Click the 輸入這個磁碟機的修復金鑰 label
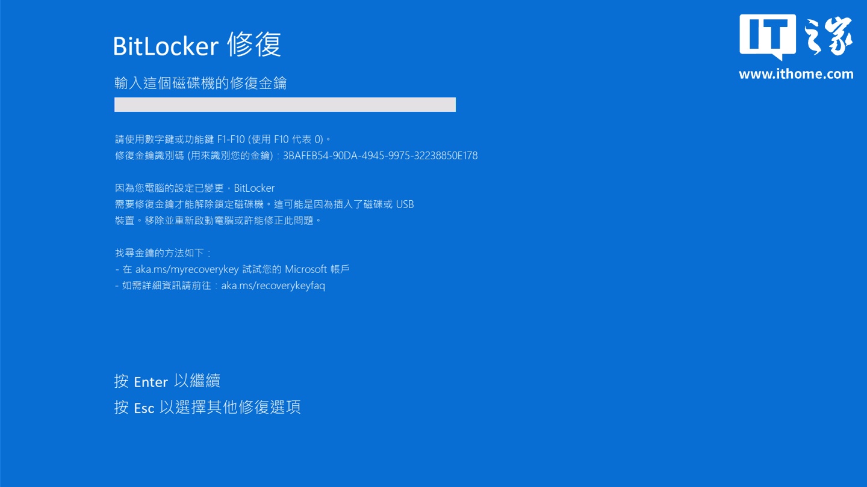This screenshot has height=487, width=867. [201, 83]
